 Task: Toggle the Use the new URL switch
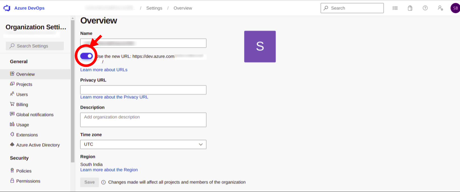[87, 56]
